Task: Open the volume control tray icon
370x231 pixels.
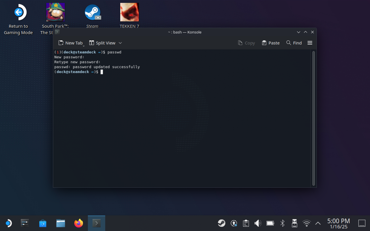Action: (x=258, y=223)
